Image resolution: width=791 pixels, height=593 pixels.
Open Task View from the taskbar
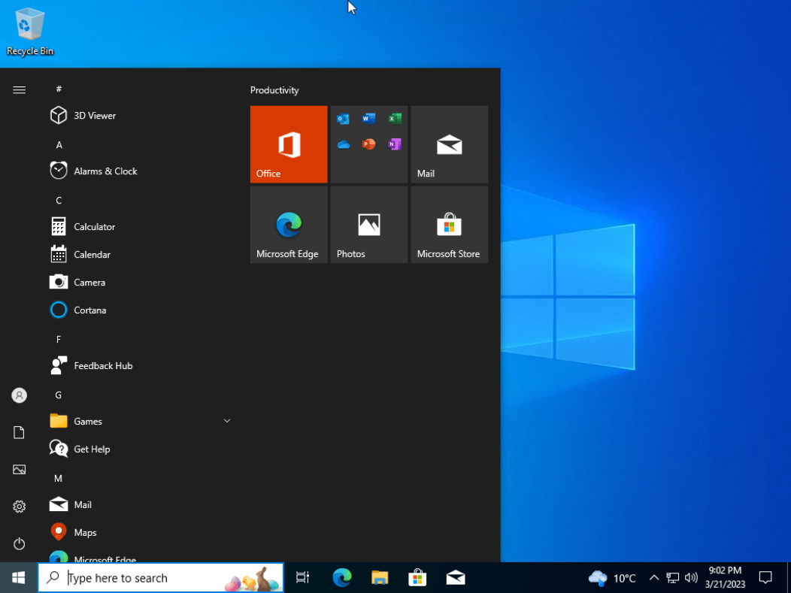click(x=303, y=578)
